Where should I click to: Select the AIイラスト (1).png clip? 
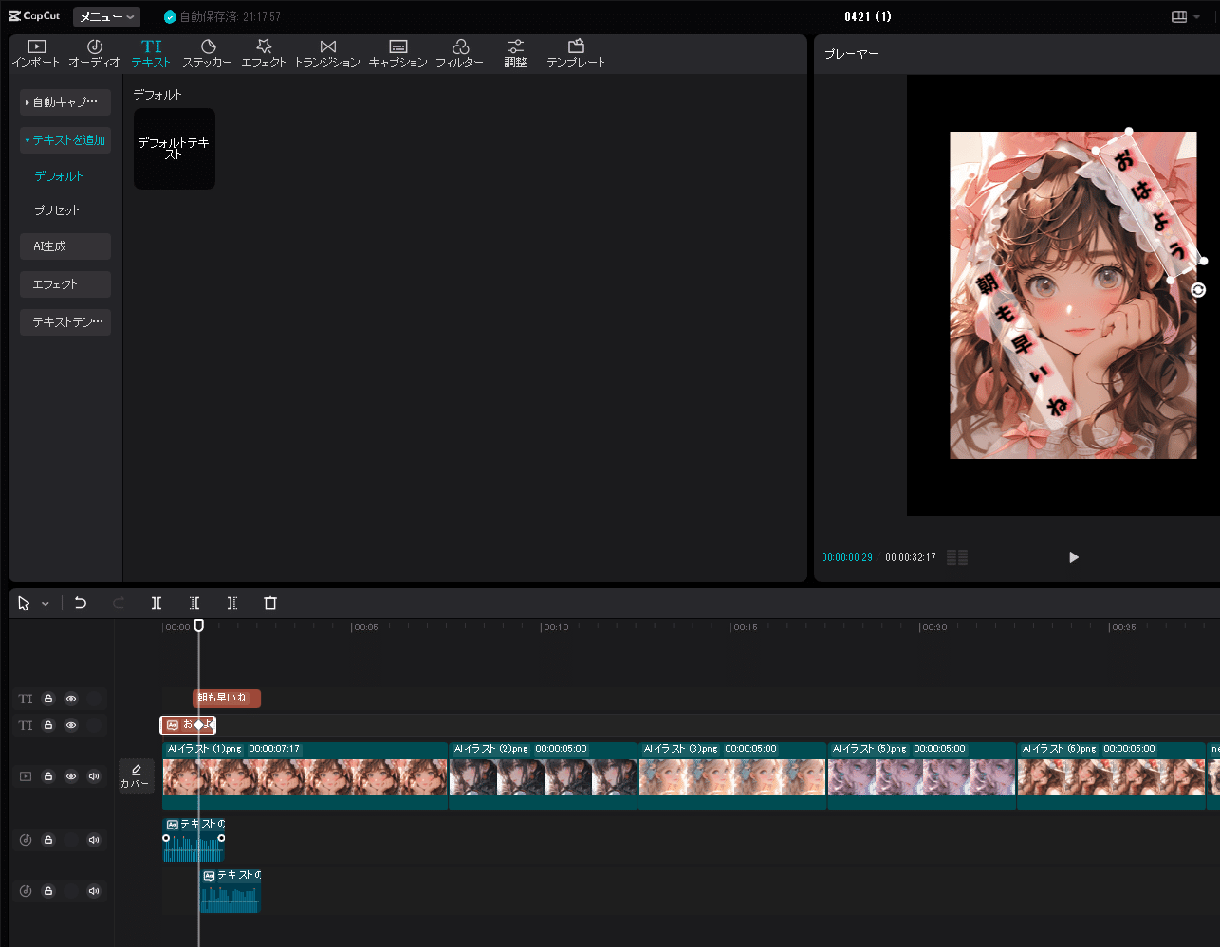[305, 776]
